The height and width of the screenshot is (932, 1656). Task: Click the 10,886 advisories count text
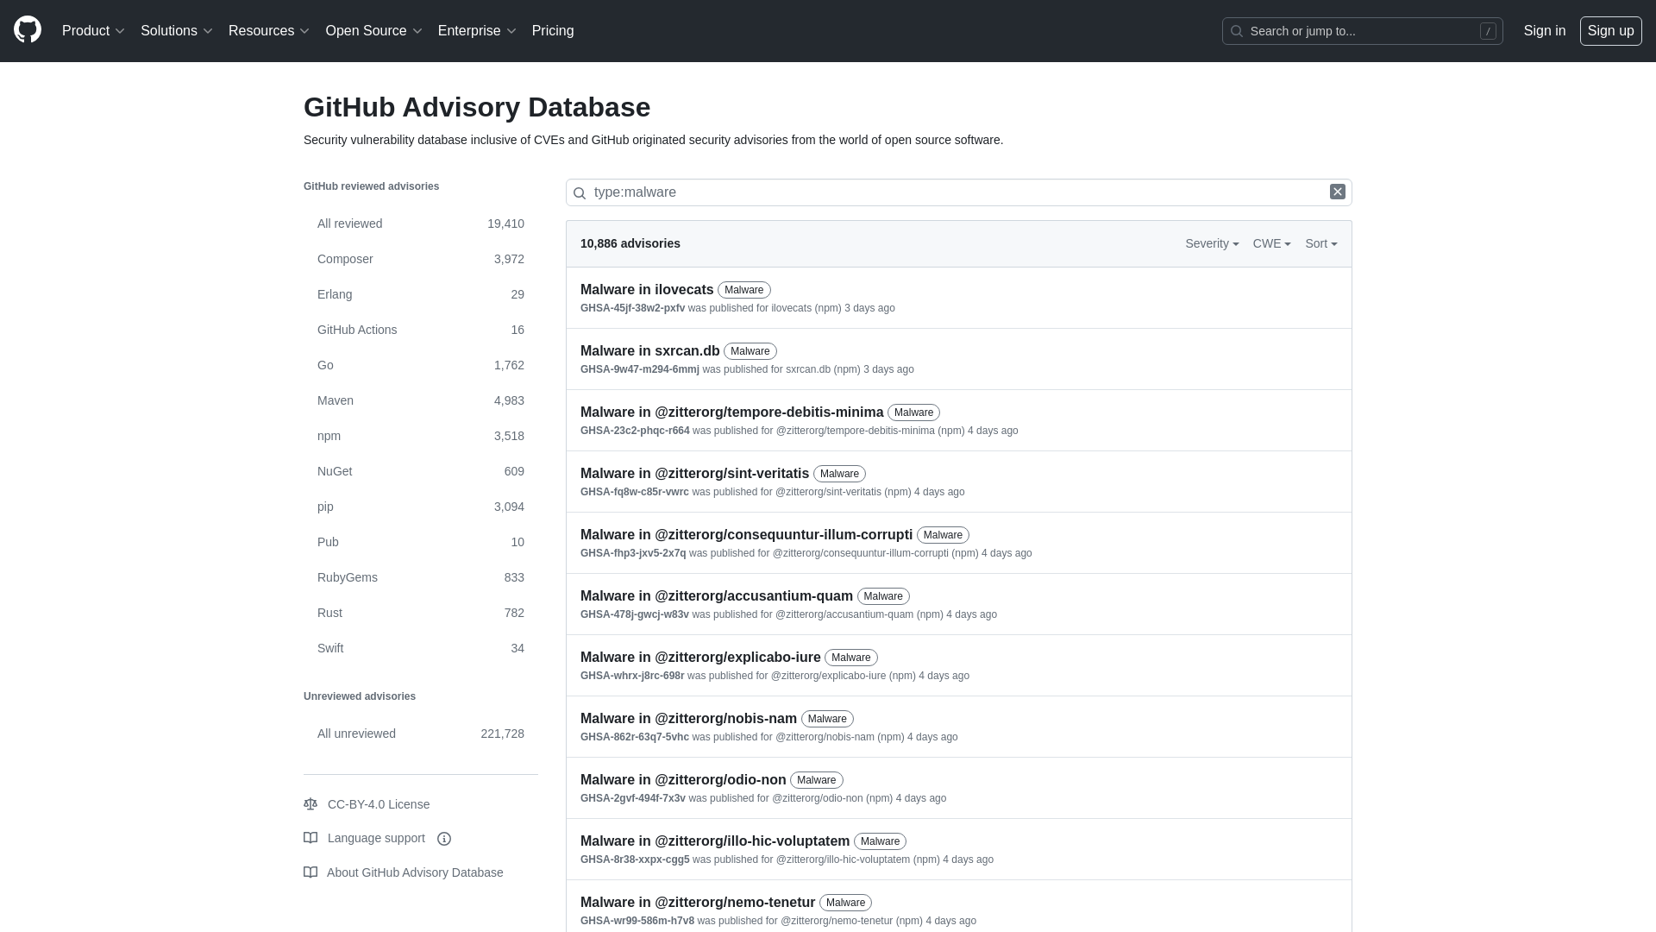coord(630,243)
